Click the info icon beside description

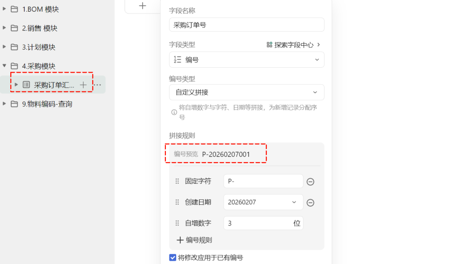click(x=174, y=112)
